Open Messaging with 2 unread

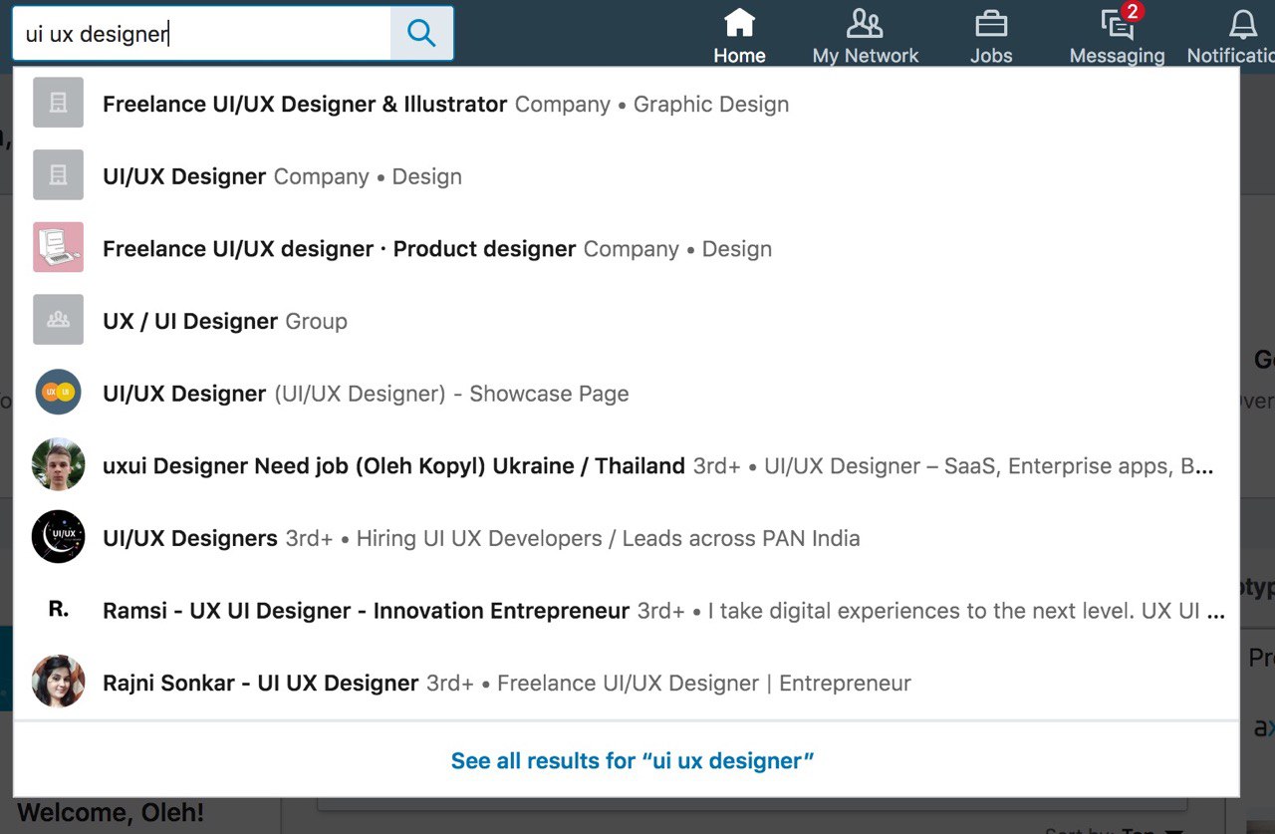[1117, 36]
